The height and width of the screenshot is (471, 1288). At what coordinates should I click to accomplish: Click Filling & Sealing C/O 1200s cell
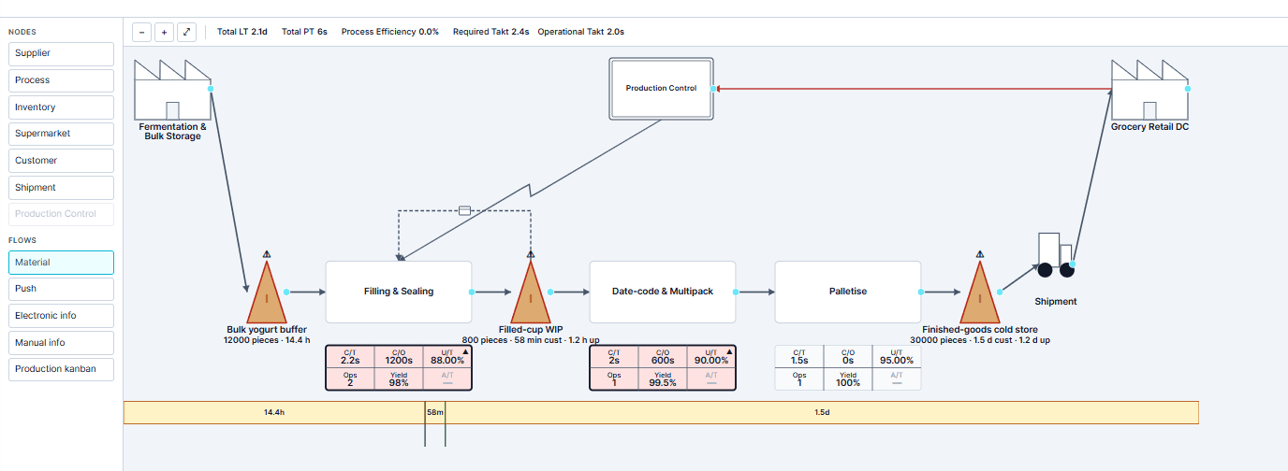(x=399, y=357)
